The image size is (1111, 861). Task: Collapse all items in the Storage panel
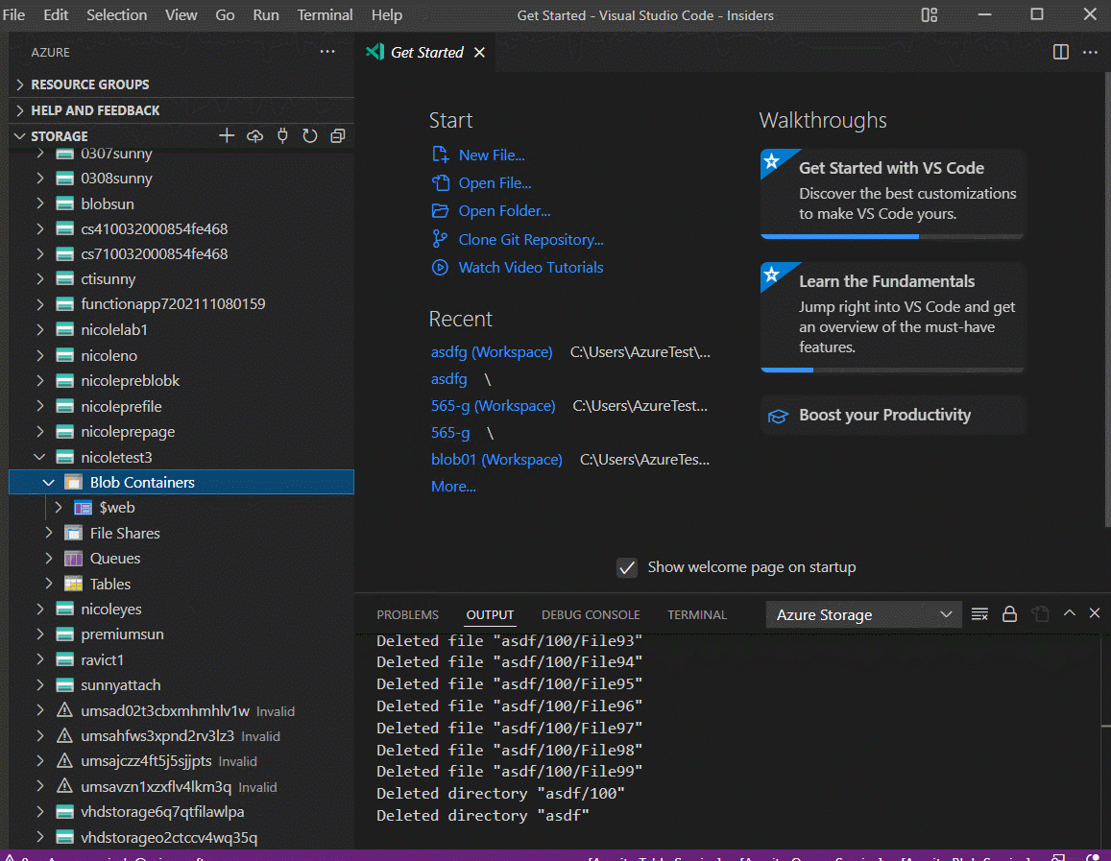[337, 135]
